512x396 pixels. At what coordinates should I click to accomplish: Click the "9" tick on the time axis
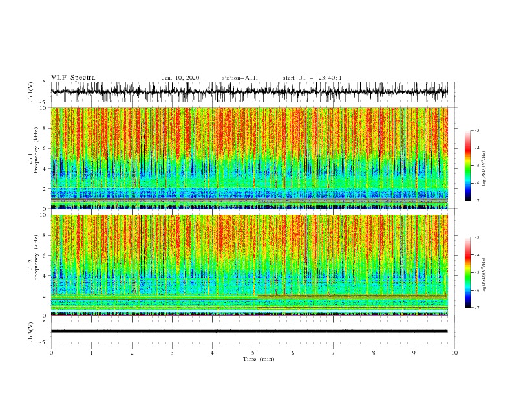tap(414, 353)
